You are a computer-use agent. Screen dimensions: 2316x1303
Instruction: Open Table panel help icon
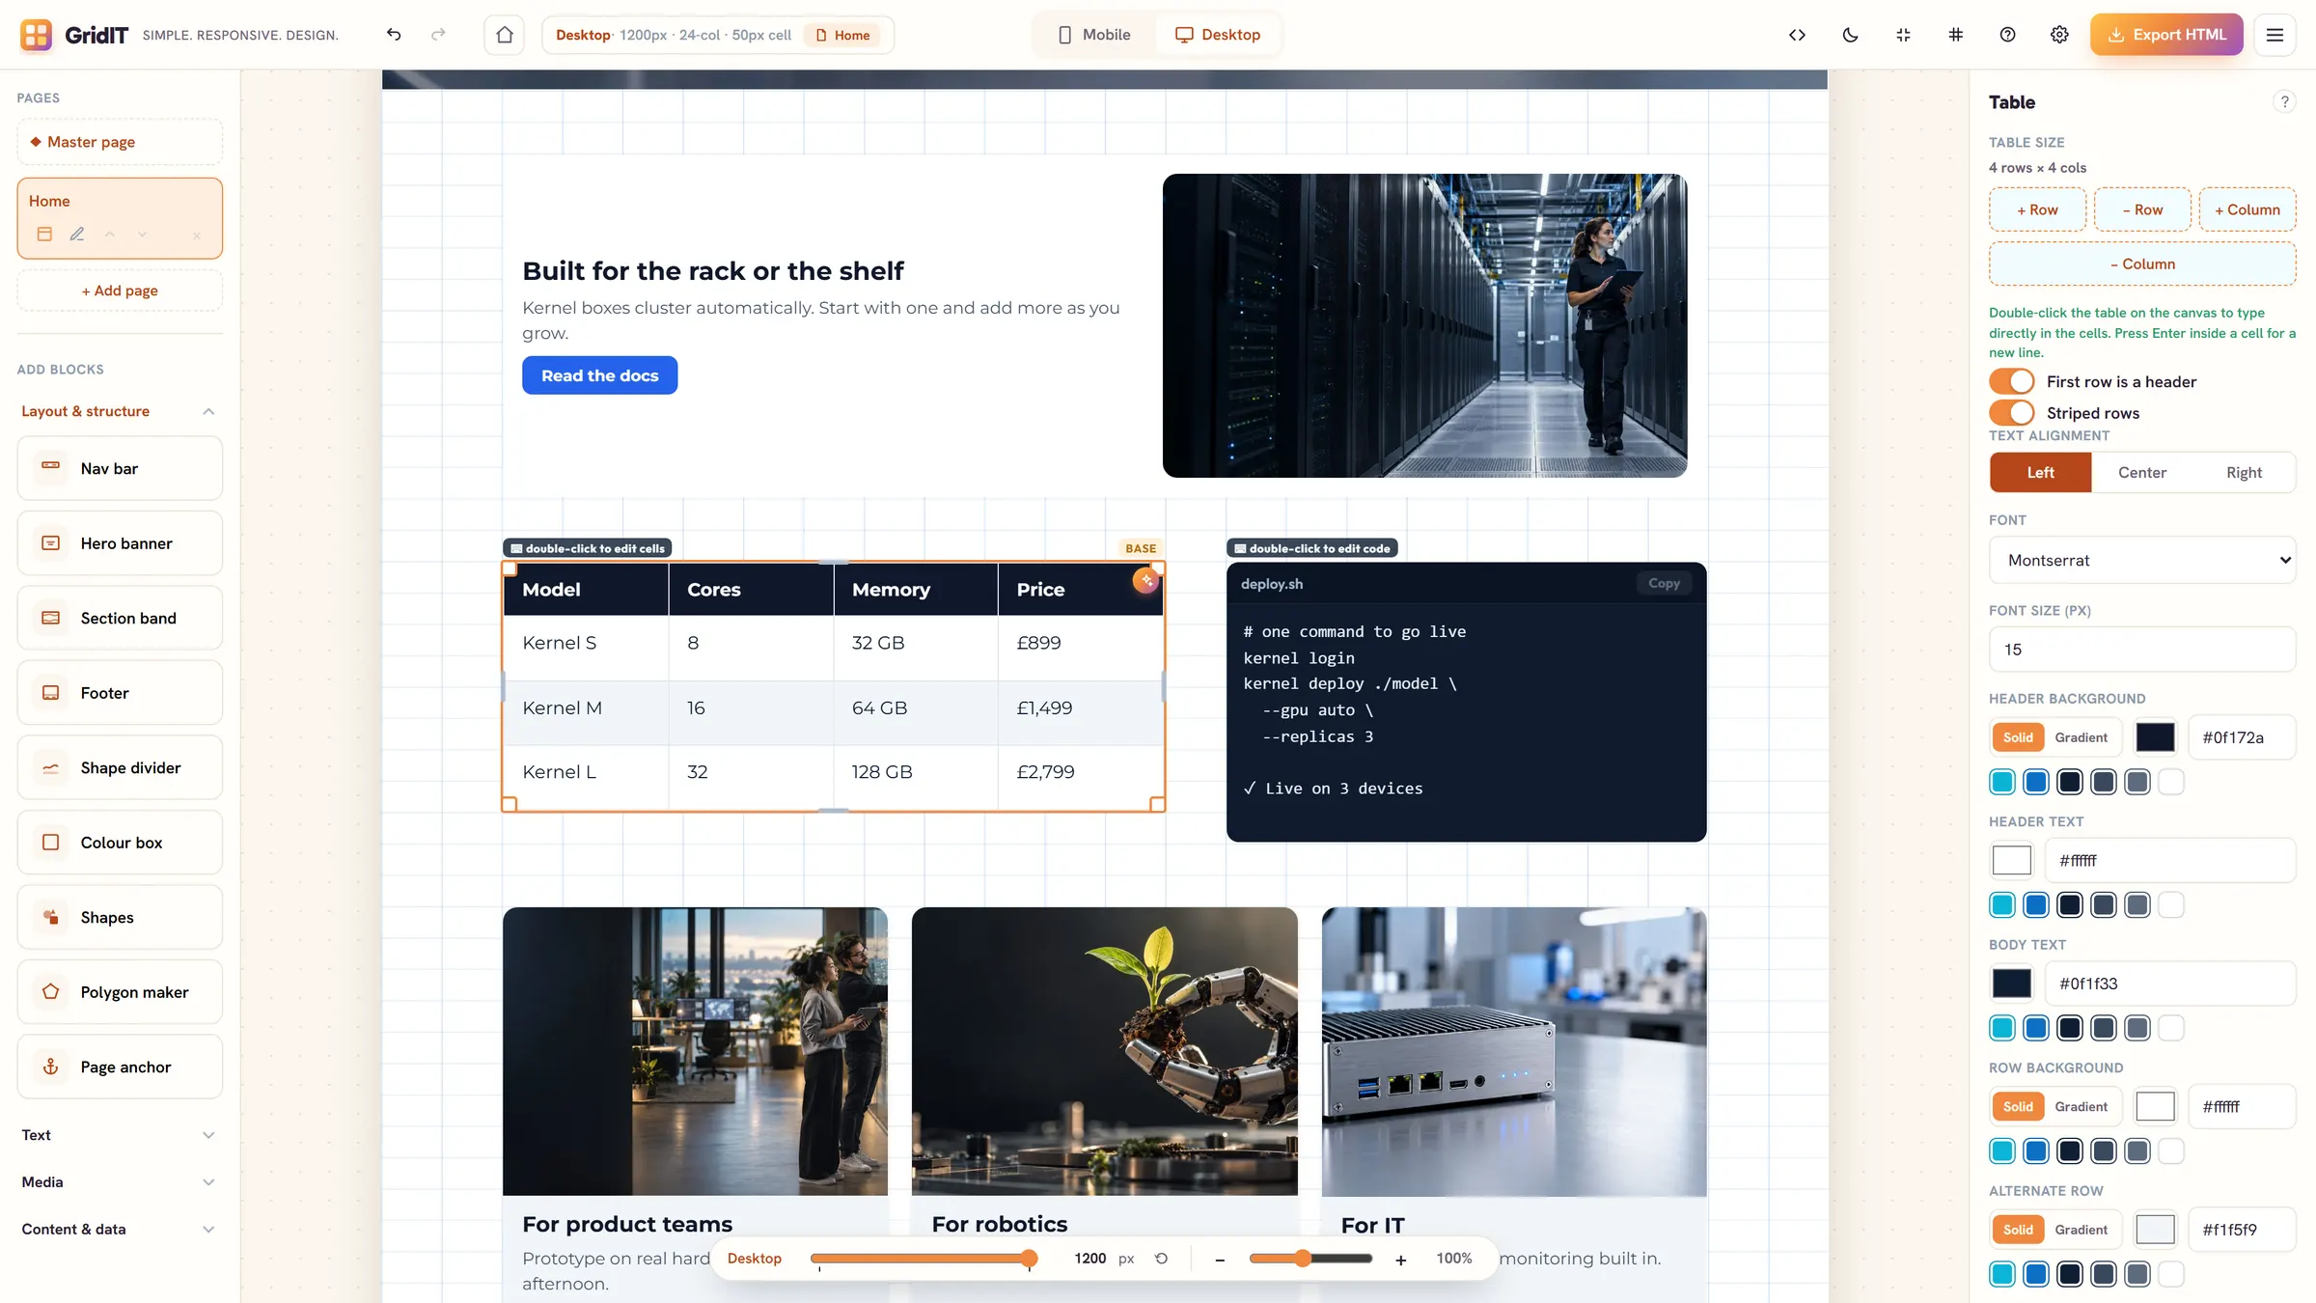click(2284, 102)
